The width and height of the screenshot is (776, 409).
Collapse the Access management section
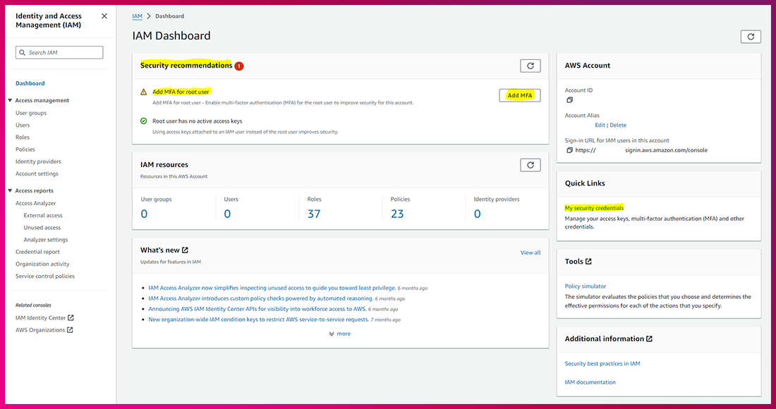[x=10, y=100]
